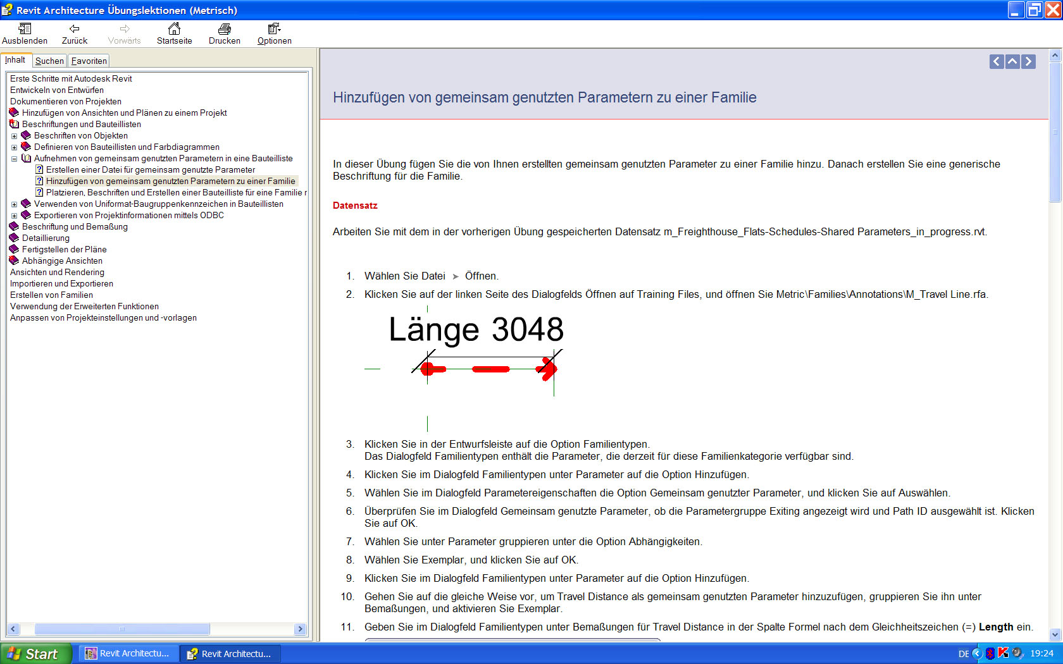Image resolution: width=1063 pixels, height=664 pixels.
Task: Click book icon beside Definieren von Bauteillisten
Action: click(x=26, y=147)
